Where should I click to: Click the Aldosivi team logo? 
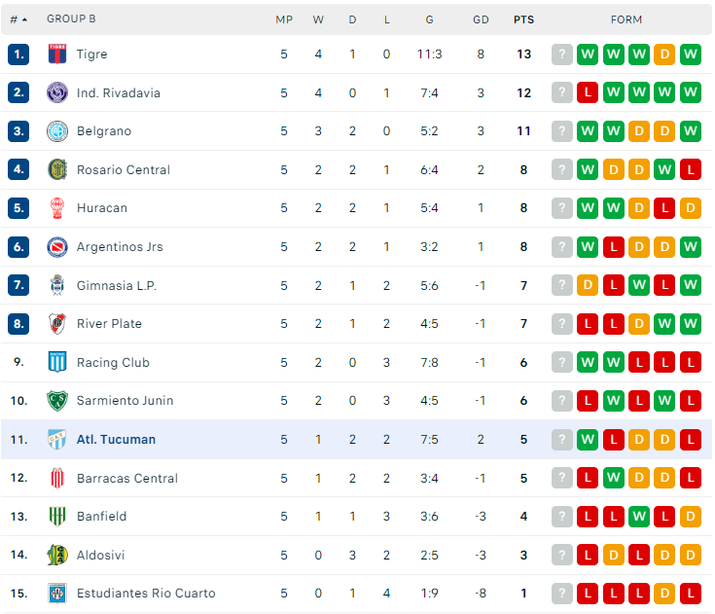(x=57, y=555)
